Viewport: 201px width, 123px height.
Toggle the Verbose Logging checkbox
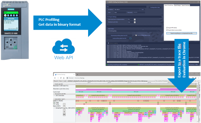point(108,43)
